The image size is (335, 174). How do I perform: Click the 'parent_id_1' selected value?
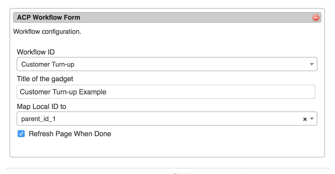pos(38,119)
